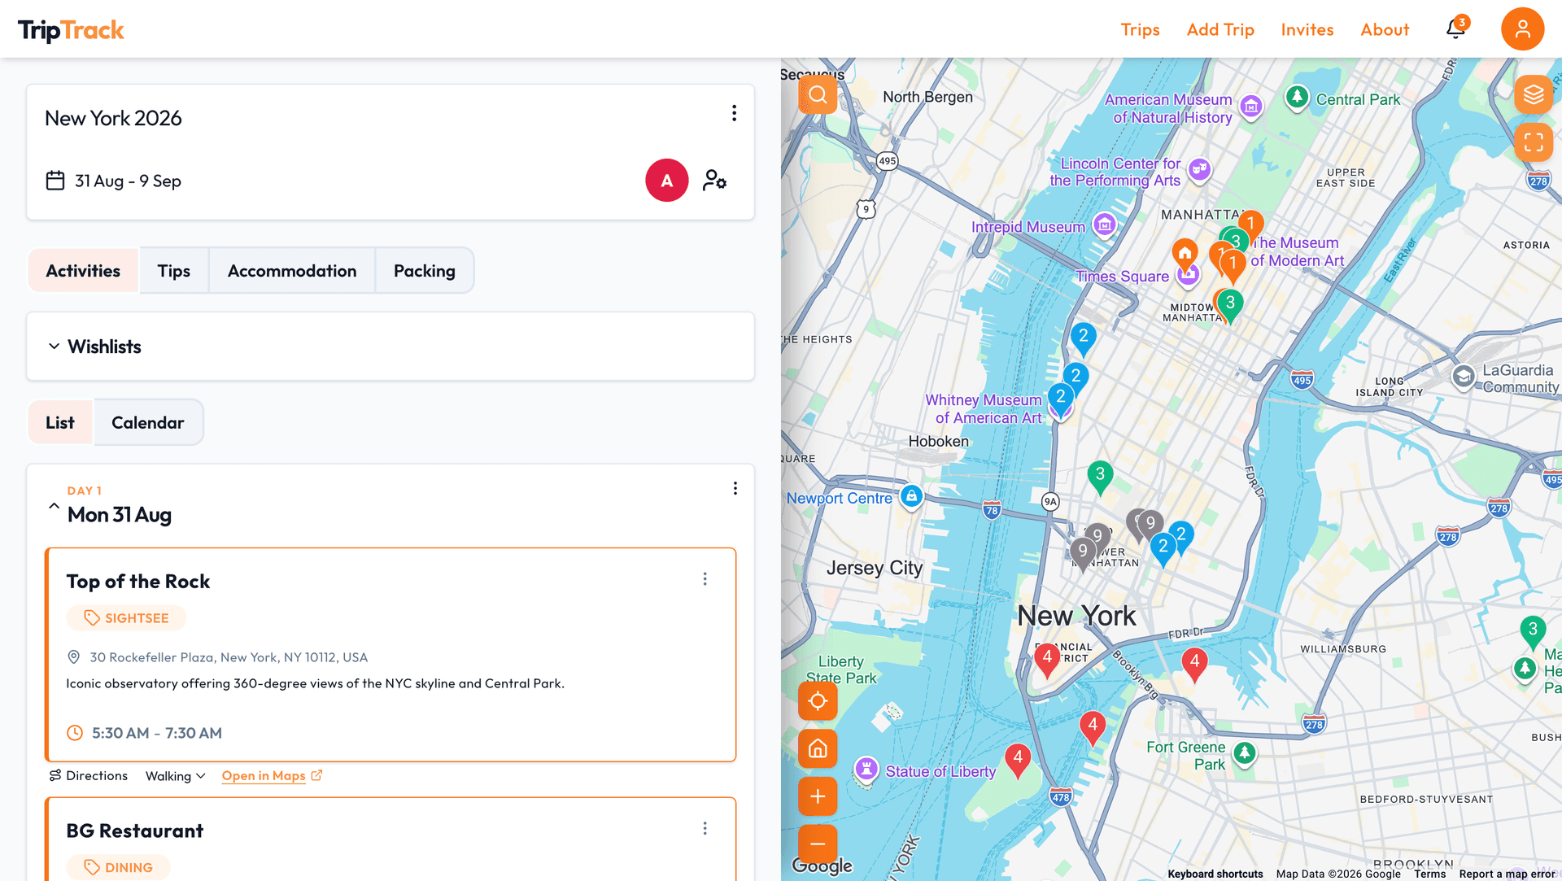Click the 30 Rockefeller Plaza address
Image resolution: width=1562 pixels, height=881 pixels.
pyautogui.click(x=229, y=657)
